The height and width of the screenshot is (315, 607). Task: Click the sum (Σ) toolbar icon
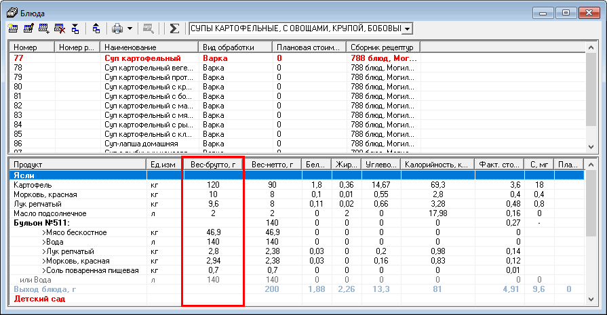pos(174,29)
